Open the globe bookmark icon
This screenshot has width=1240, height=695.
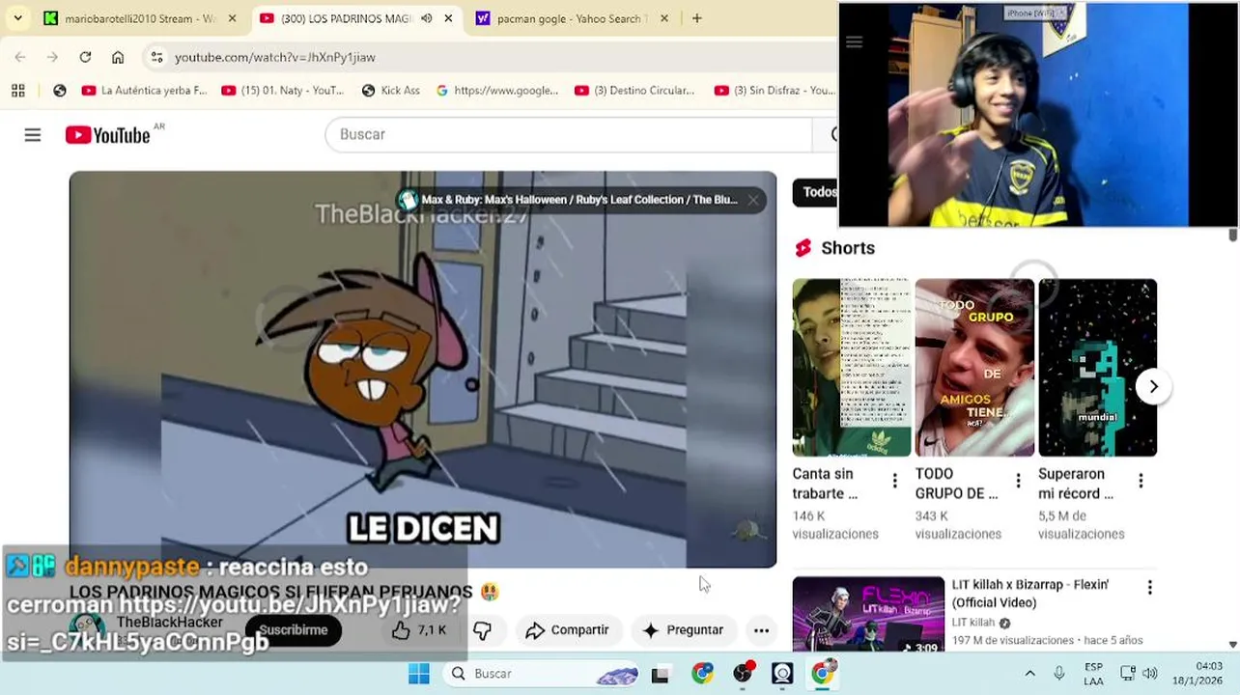(60, 90)
